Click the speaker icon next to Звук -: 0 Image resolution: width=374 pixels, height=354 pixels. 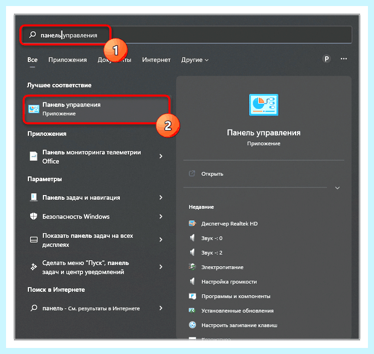(192, 238)
